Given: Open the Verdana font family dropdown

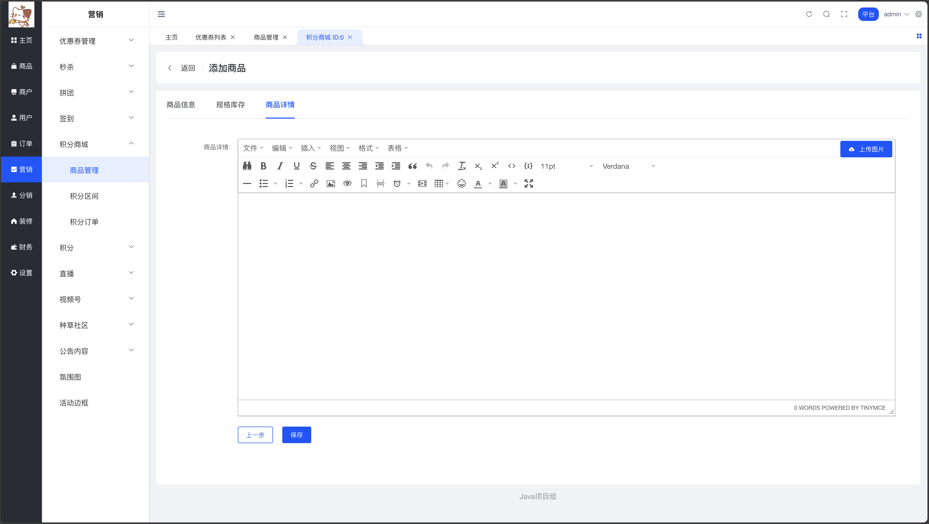Looking at the screenshot, I should pyautogui.click(x=628, y=166).
